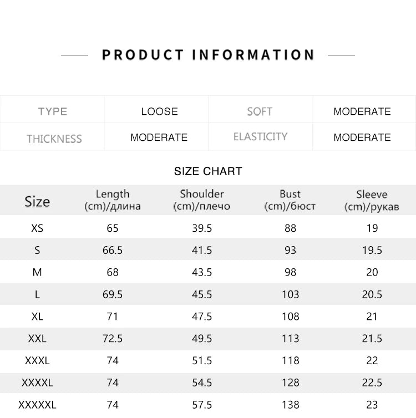Click the Sleeve column header

[x=372, y=201]
